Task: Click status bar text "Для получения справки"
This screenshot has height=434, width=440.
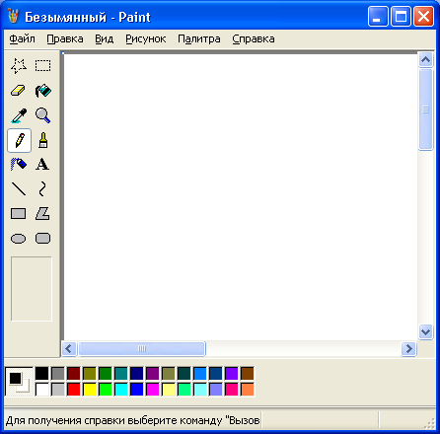Action: [x=66, y=420]
